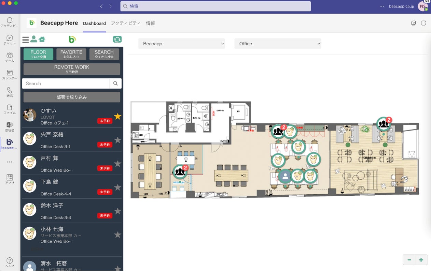Favorite 戸村 舞 with the star

click(x=118, y=164)
